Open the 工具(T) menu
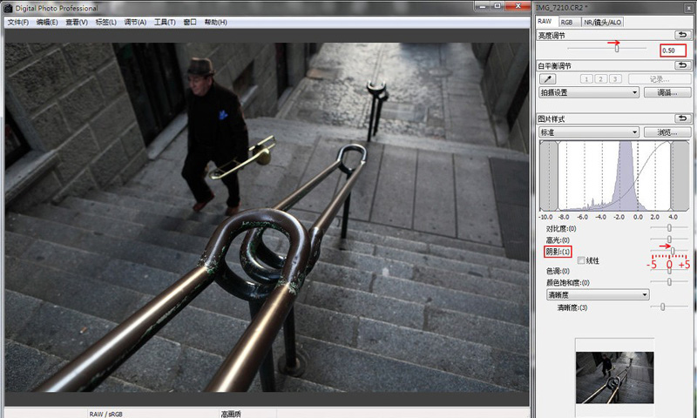 pyautogui.click(x=165, y=23)
